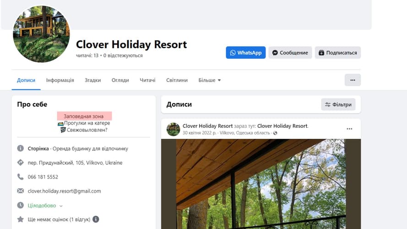Open the Сообщение messenger button
The image size is (407, 229).
pyautogui.click(x=290, y=53)
